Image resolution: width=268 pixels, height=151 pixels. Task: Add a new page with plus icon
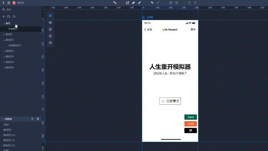(x=3, y=16)
